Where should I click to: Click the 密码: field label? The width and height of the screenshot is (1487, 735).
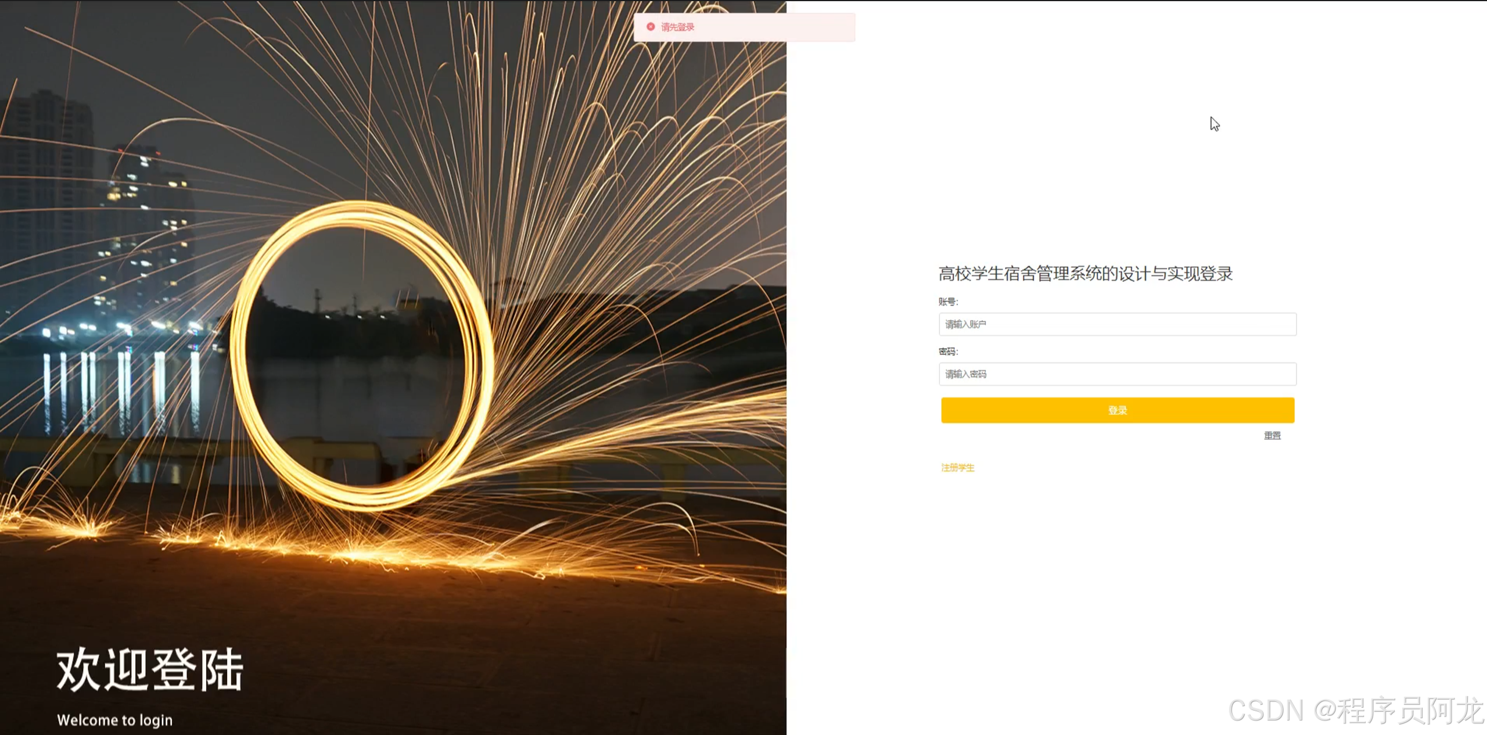pos(948,352)
